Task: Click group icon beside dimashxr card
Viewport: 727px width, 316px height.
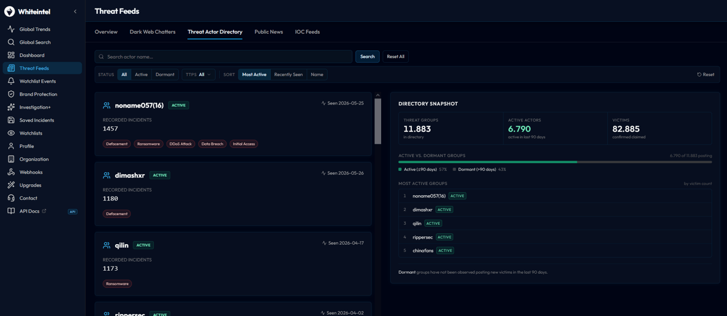Action: (x=107, y=175)
